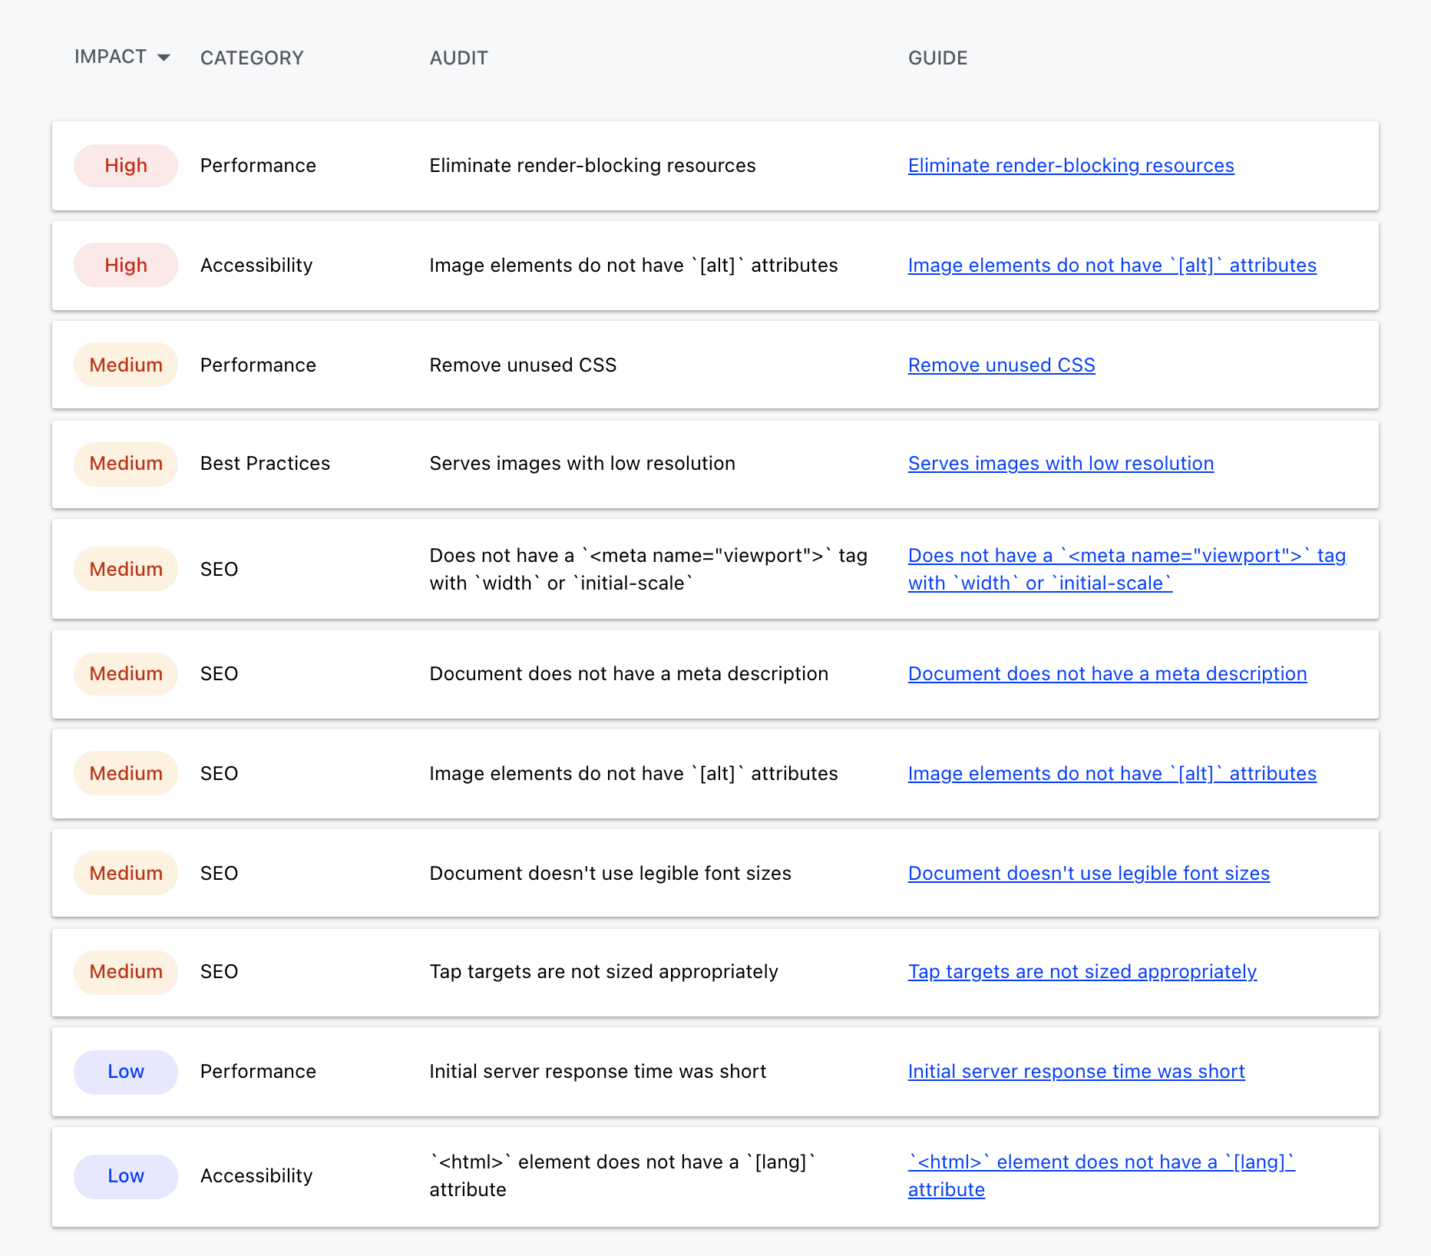This screenshot has width=1431, height=1256.
Task: Click the GUIDE column header
Action: [x=937, y=58]
